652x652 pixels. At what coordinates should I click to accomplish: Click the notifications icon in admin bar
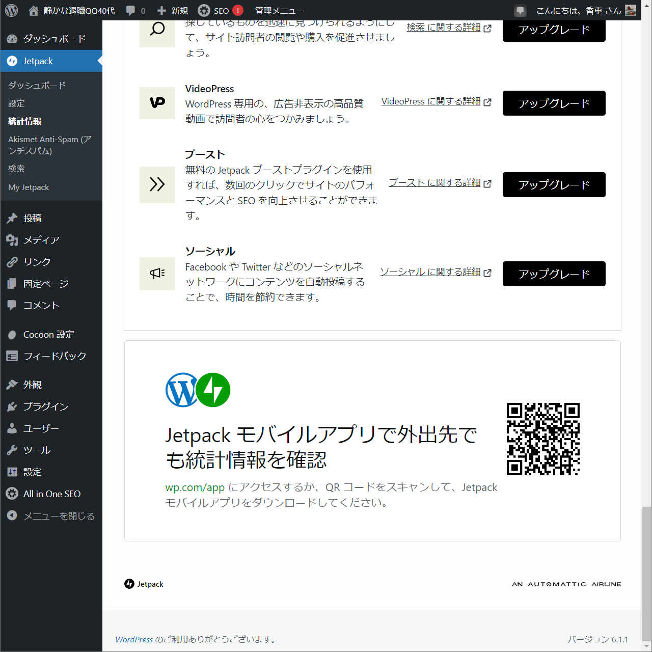(x=520, y=10)
